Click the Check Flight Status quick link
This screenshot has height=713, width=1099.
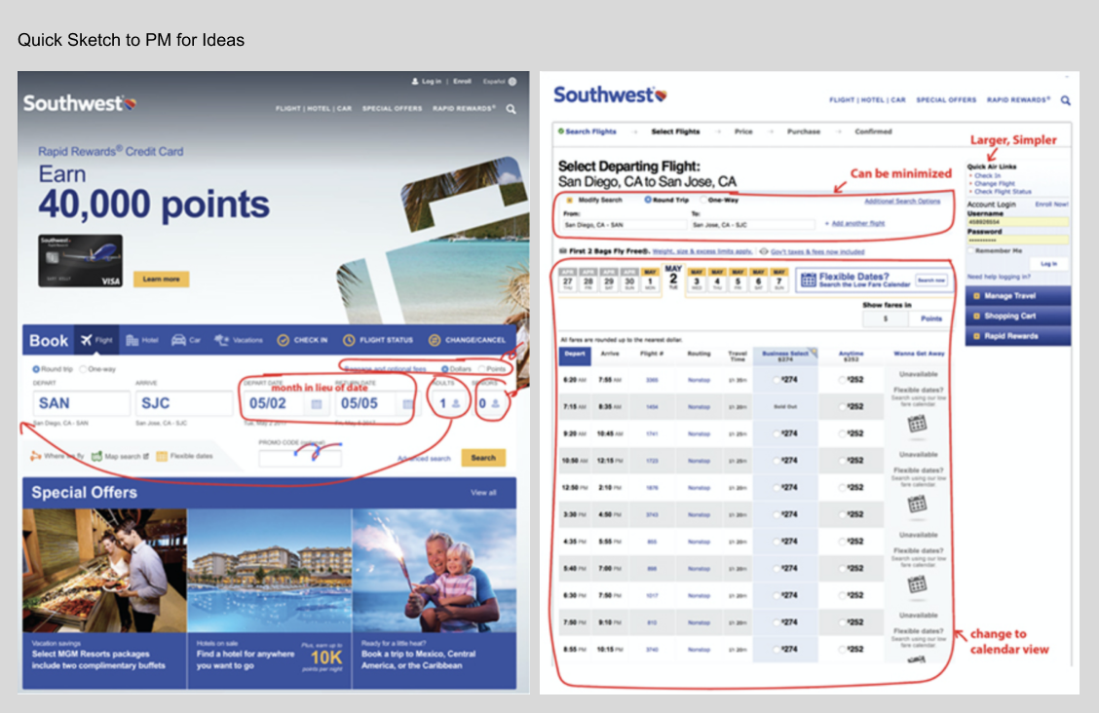pos(1003,191)
